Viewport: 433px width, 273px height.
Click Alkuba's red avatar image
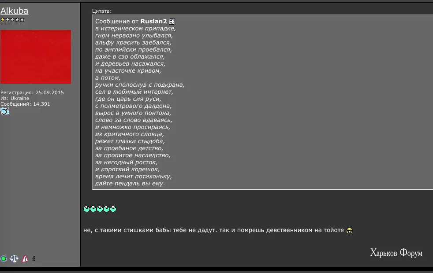(36, 57)
